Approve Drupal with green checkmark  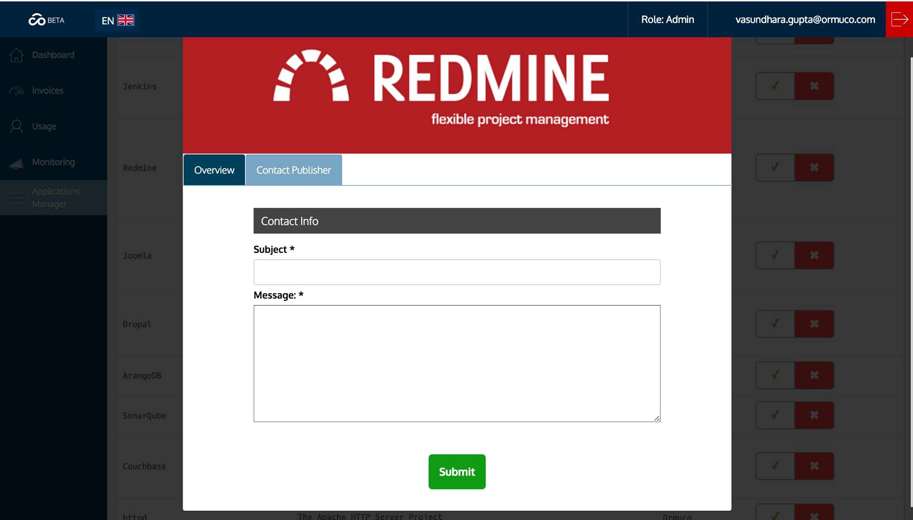pos(775,324)
